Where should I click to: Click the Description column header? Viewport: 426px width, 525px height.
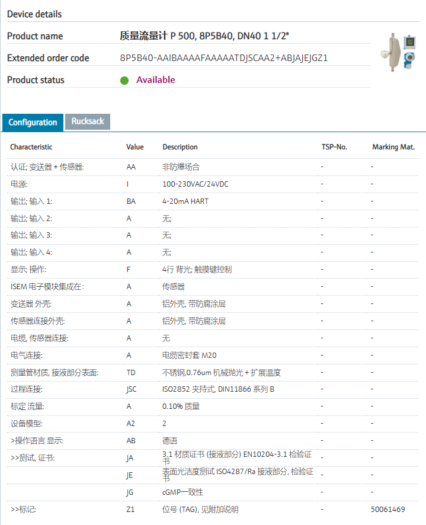tap(180, 147)
